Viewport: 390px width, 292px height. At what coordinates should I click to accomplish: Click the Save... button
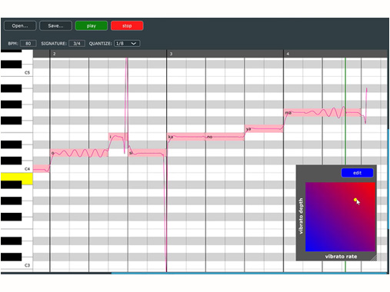coord(55,26)
